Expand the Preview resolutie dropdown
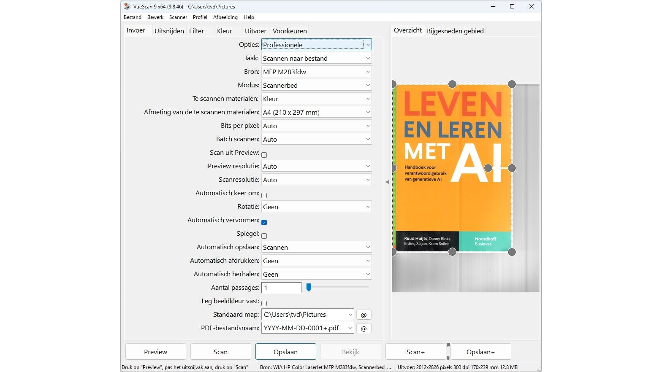Screen dimensions: 662x372 (x=317, y=166)
